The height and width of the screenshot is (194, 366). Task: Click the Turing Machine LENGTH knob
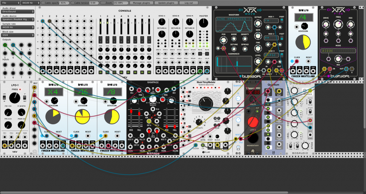tap(199, 122)
